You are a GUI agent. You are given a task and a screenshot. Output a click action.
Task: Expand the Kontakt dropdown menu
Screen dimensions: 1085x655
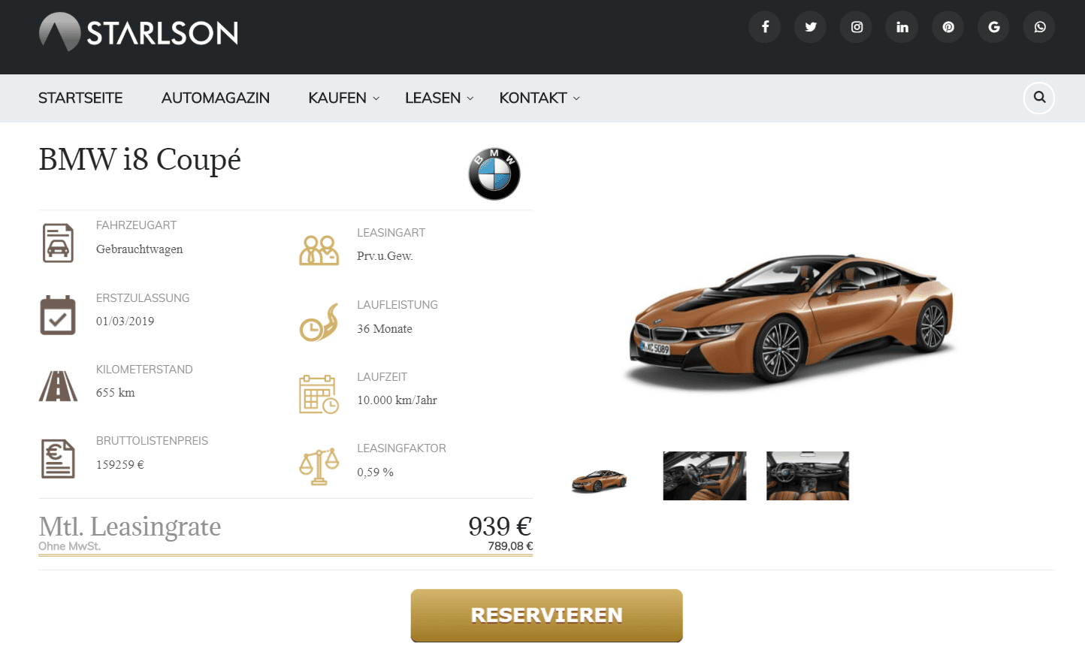pos(540,98)
